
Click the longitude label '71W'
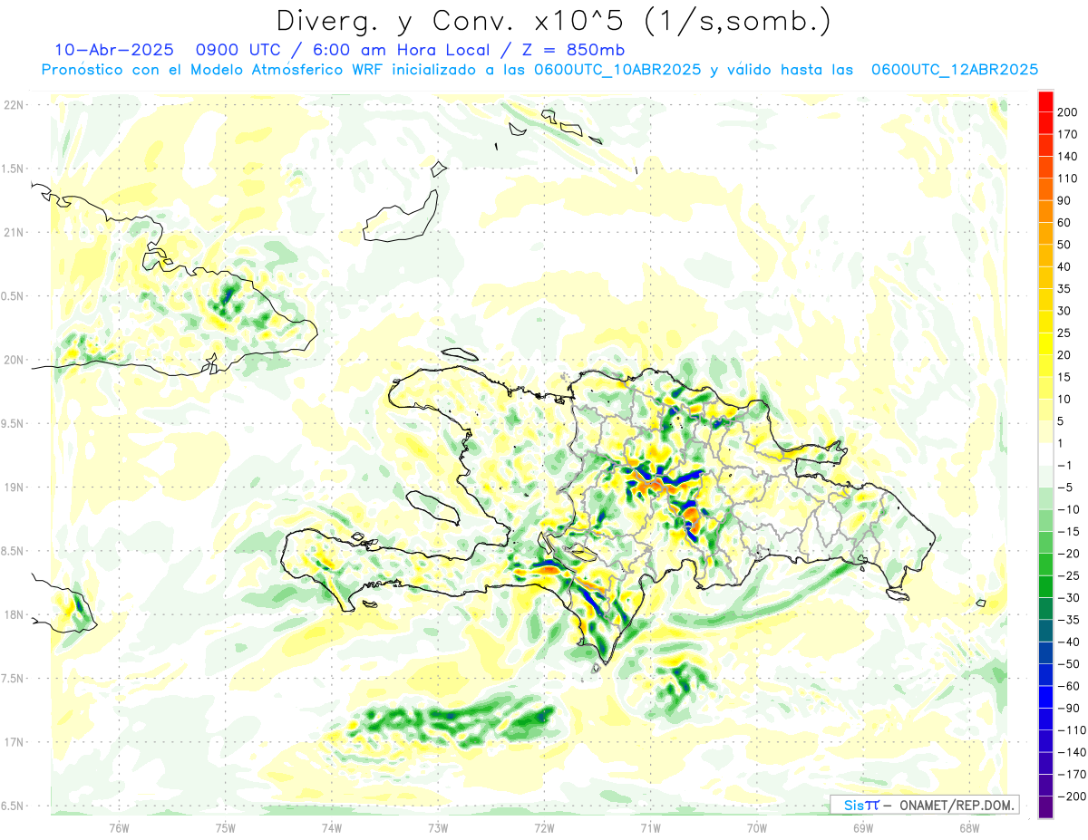(650, 827)
